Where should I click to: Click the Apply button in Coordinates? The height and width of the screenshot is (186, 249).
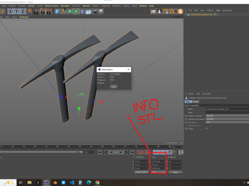point(175,172)
